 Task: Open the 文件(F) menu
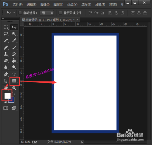click(x=18, y=5)
